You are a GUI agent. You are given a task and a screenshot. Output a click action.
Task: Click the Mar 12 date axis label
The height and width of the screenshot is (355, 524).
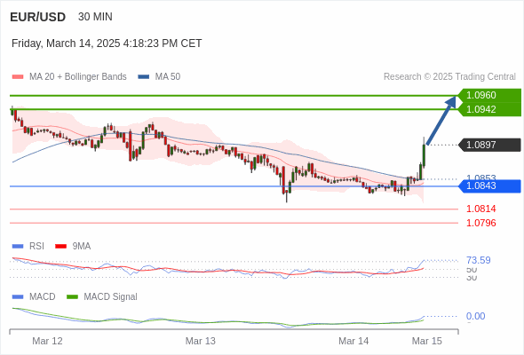pyautogui.click(x=47, y=341)
